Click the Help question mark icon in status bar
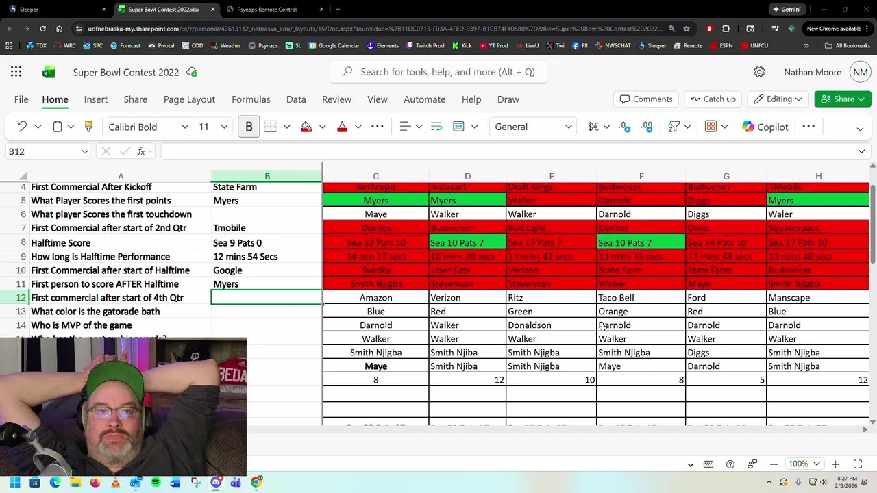The image size is (877, 493). tap(730, 464)
